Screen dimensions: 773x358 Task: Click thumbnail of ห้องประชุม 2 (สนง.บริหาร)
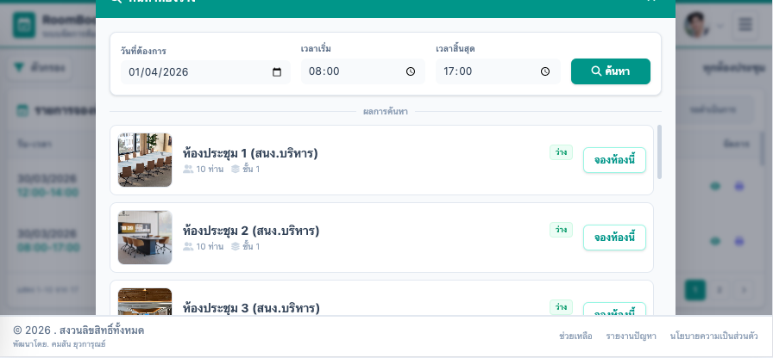145,238
